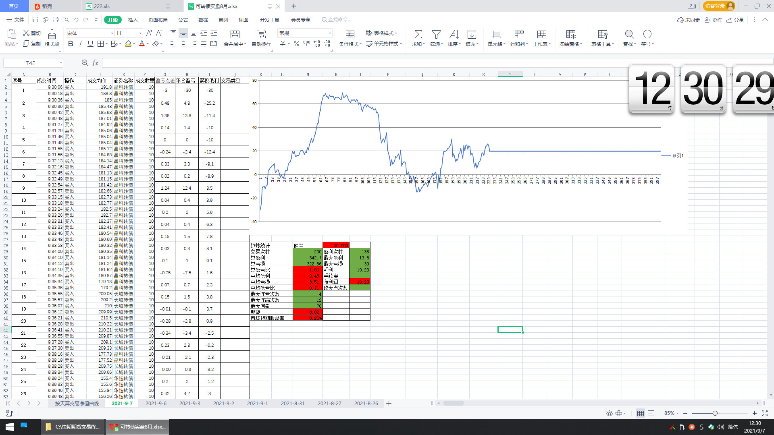774x435 pixels.
Task: Click the Freeze Panes (冻结窗格) icon
Action: click(570, 35)
